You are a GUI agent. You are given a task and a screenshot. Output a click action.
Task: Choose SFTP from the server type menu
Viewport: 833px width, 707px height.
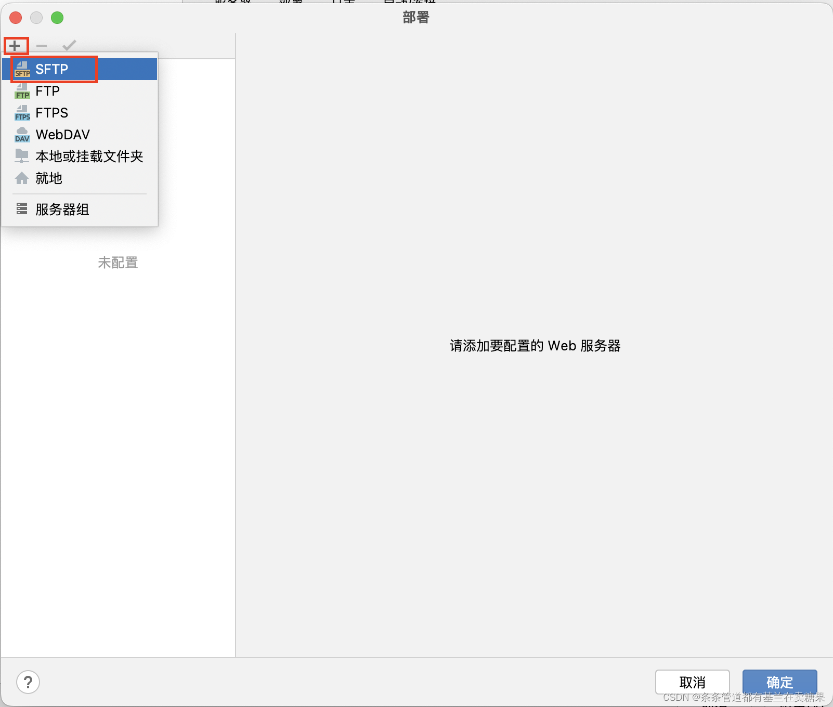80,69
